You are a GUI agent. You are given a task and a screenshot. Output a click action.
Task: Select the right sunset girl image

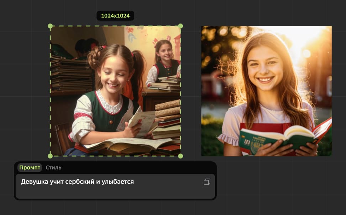tap(266, 91)
